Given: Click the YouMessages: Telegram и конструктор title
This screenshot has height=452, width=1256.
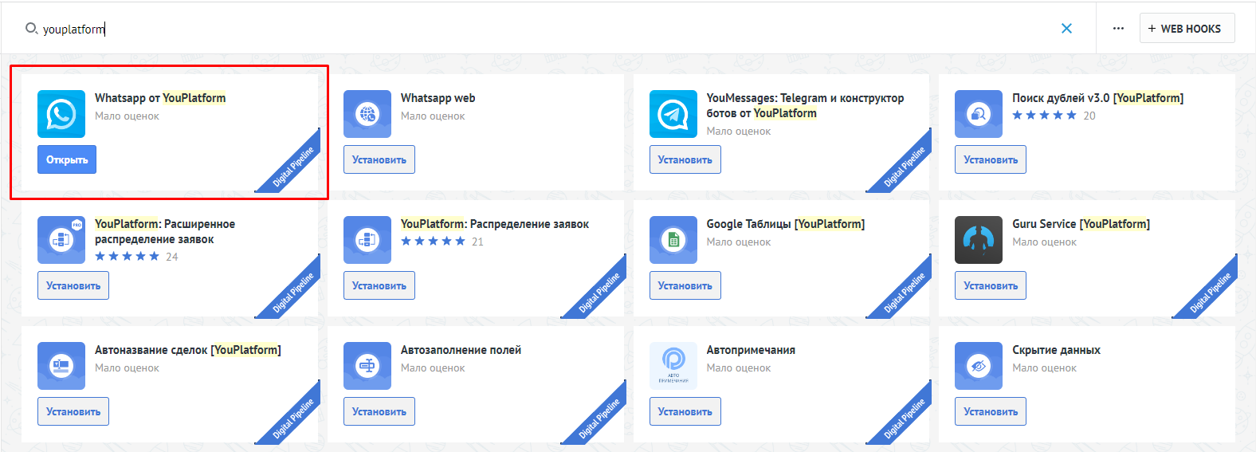Looking at the screenshot, I should click(805, 105).
